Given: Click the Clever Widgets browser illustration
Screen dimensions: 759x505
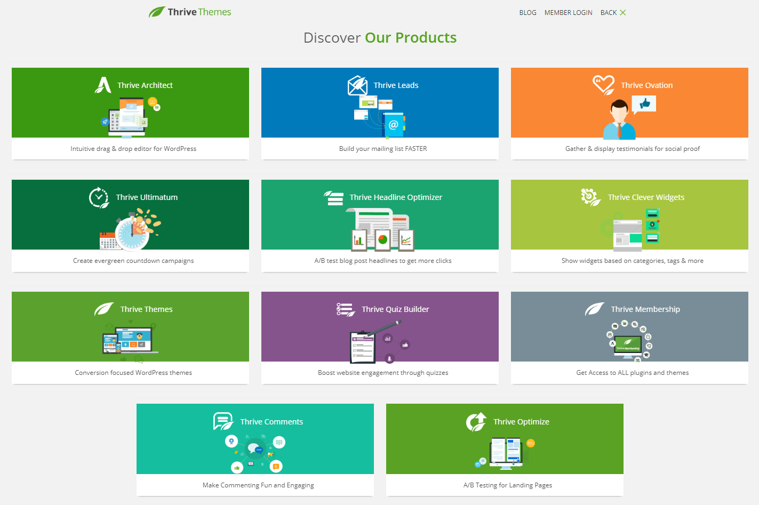Looking at the screenshot, I should [x=630, y=229].
